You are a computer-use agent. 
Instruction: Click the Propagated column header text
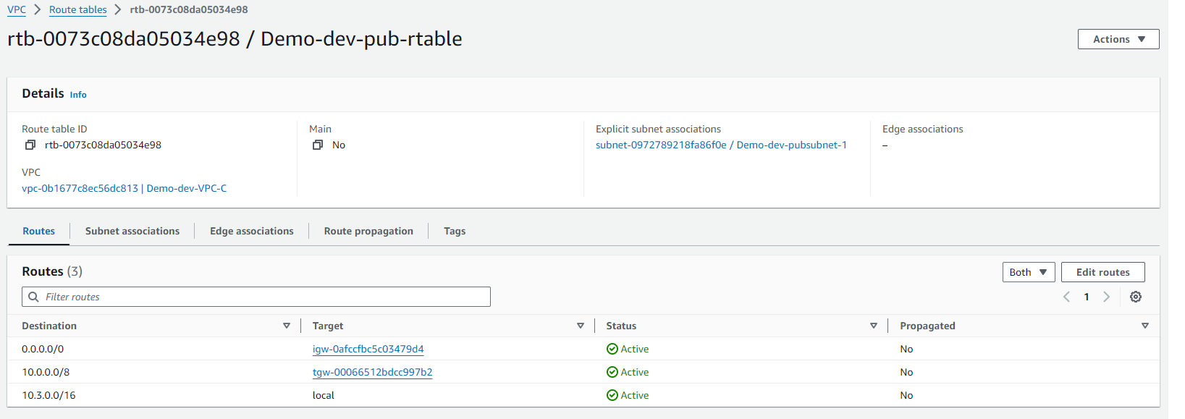click(927, 326)
